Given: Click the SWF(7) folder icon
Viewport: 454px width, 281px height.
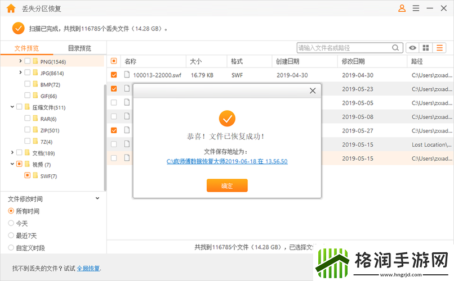Looking at the screenshot, I should click(x=35, y=175).
